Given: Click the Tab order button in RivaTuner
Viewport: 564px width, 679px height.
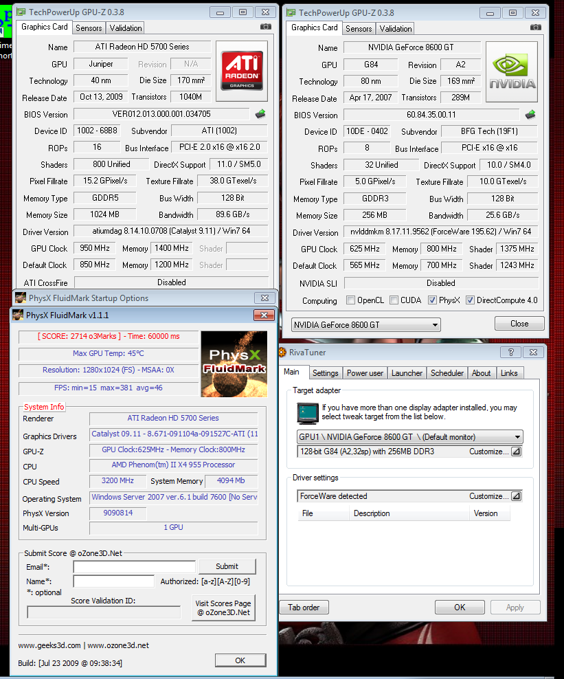Looking at the screenshot, I should (x=304, y=607).
